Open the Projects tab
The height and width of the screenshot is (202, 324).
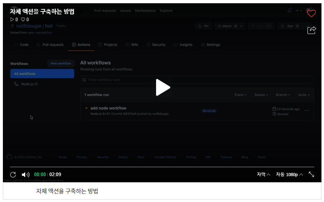click(x=108, y=45)
